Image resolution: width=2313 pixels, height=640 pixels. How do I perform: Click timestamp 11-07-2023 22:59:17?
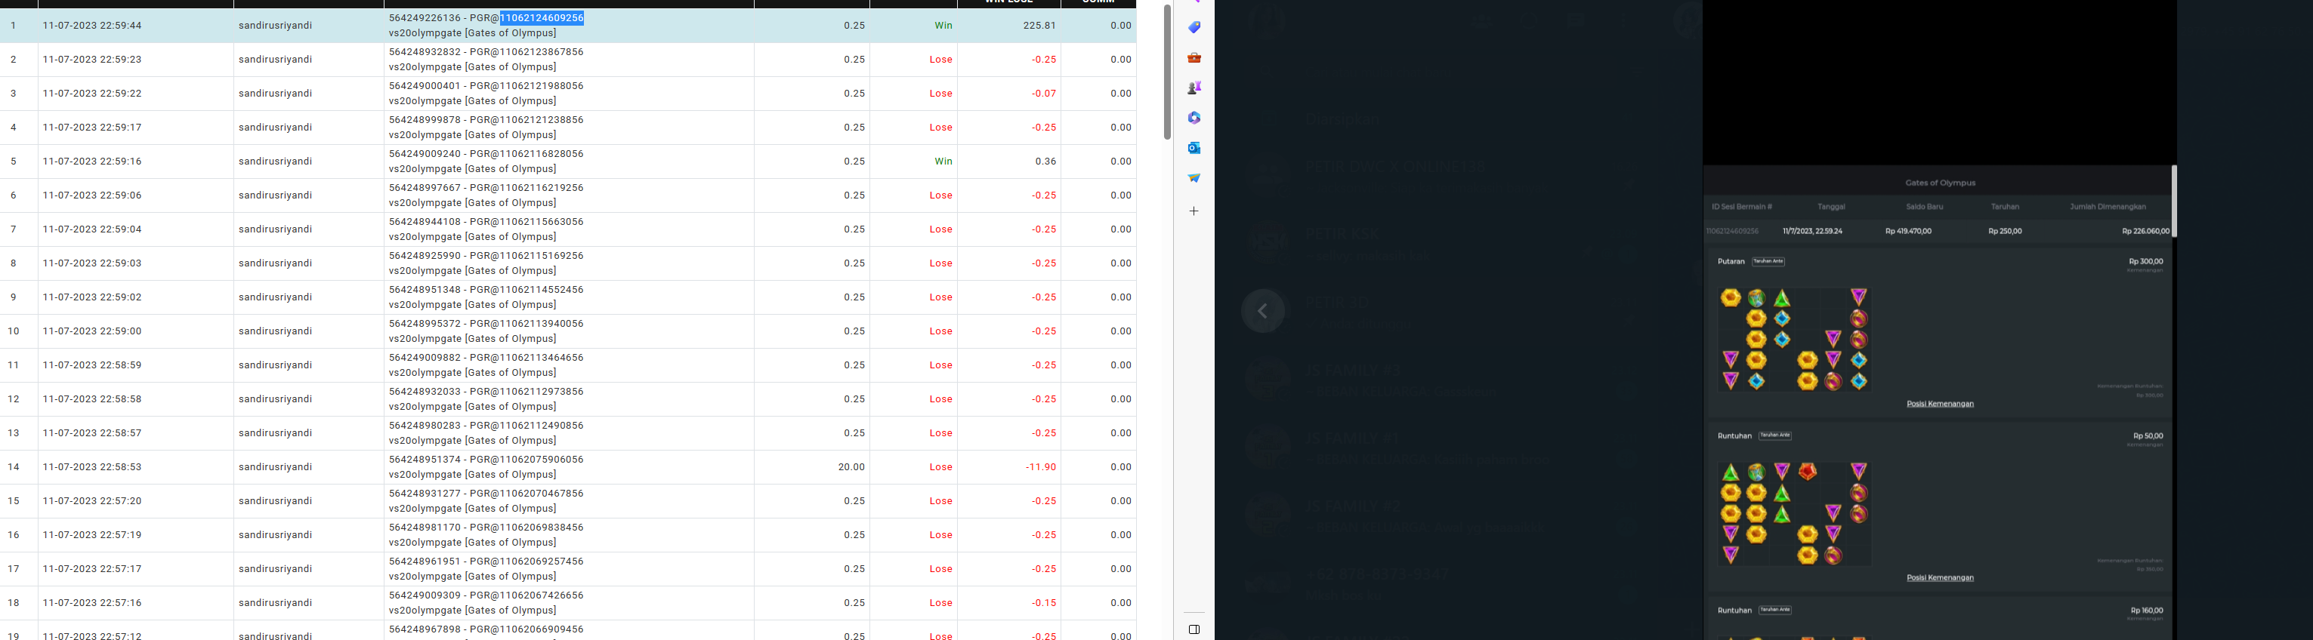pos(91,128)
